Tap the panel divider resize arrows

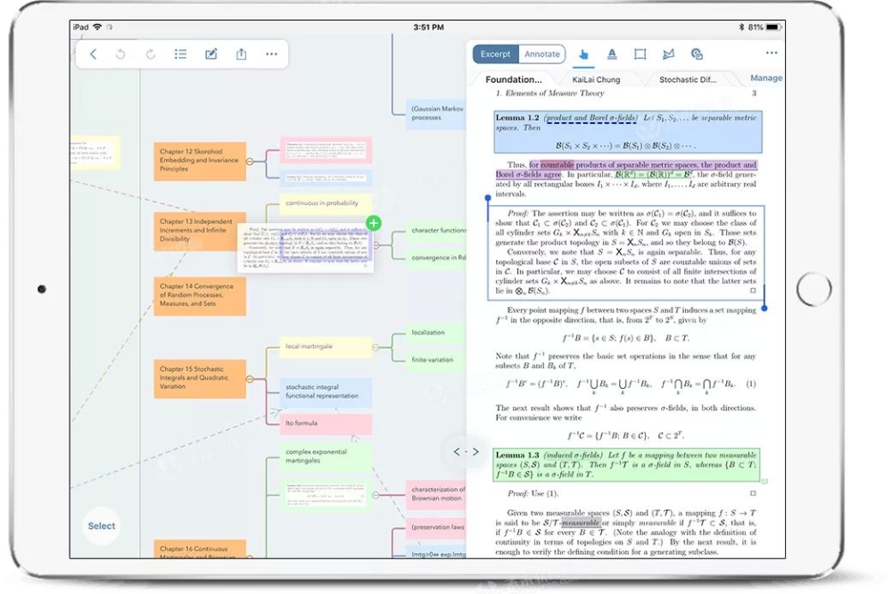pos(466,452)
